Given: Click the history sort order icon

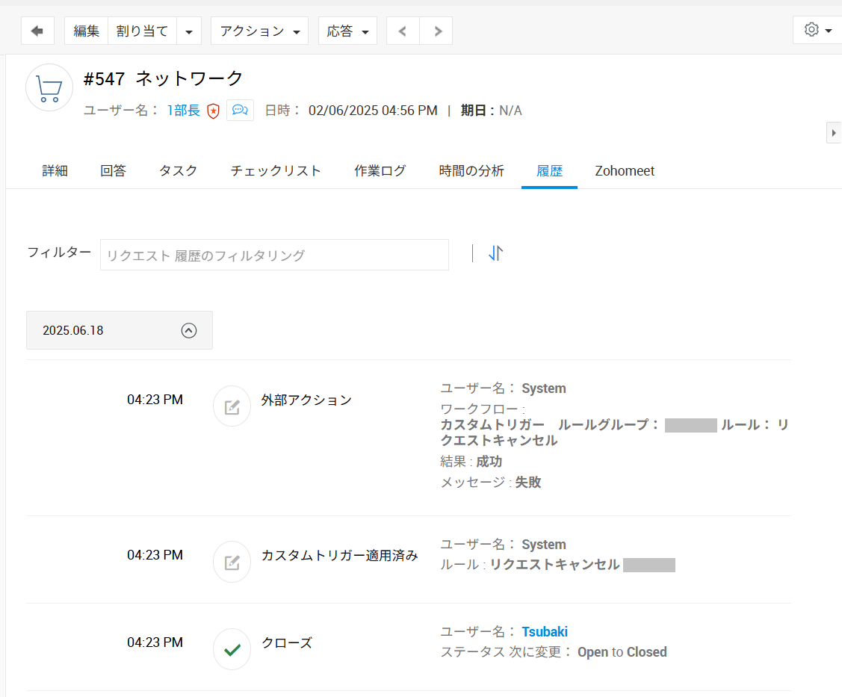Looking at the screenshot, I should 495,254.
